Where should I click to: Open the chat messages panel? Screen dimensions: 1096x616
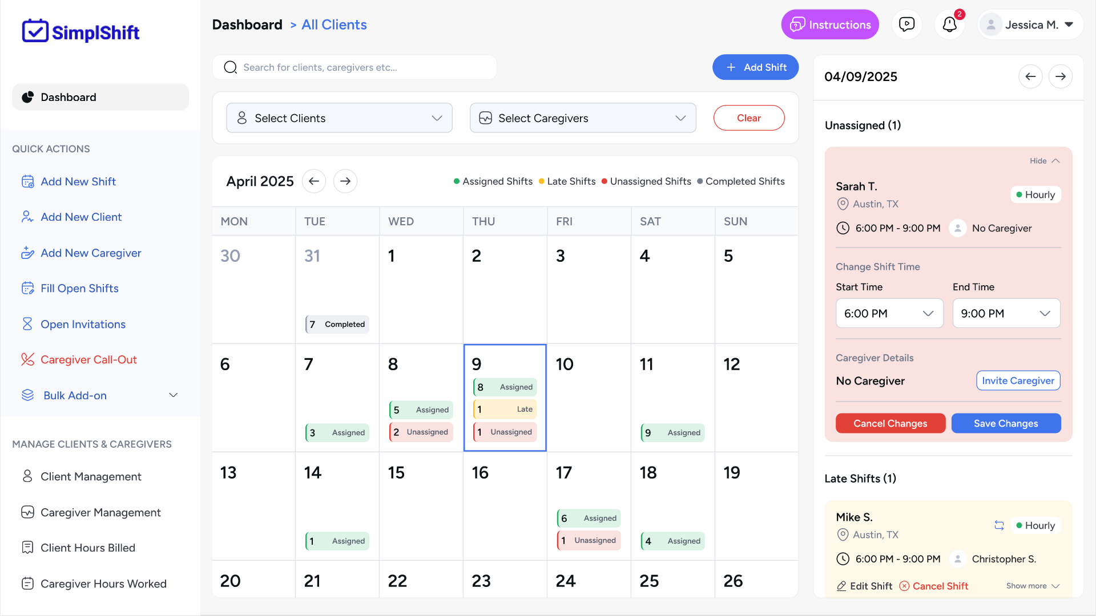(x=906, y=24)
